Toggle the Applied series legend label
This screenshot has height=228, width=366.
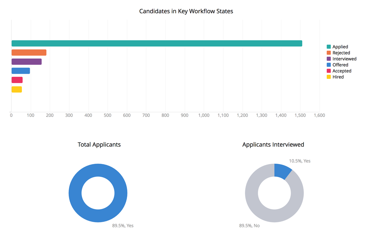click(340, 47)
